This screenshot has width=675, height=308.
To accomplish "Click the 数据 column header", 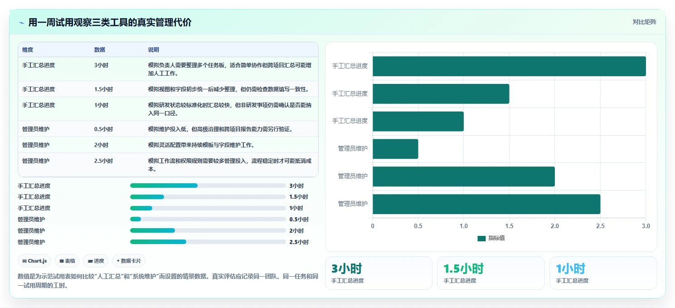I will [100, 50].
